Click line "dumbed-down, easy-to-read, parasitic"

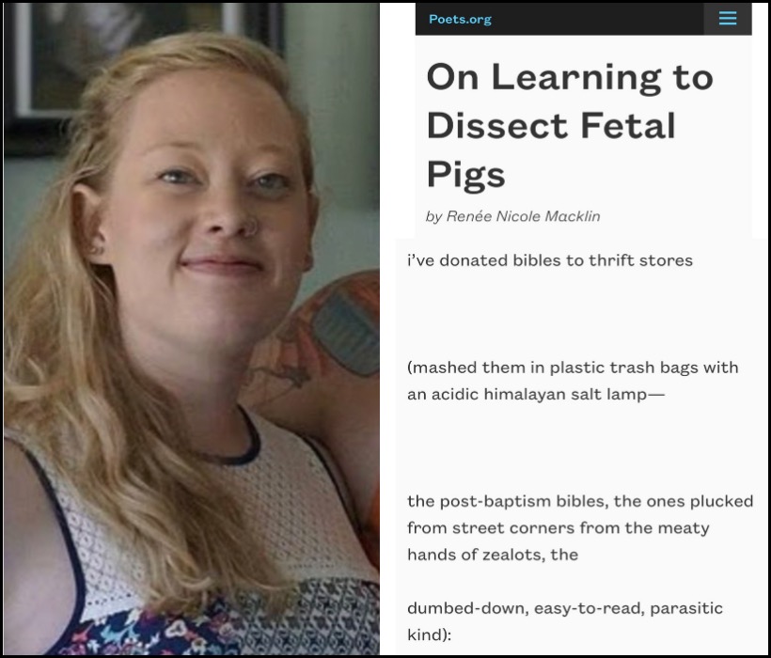point(565,608)
